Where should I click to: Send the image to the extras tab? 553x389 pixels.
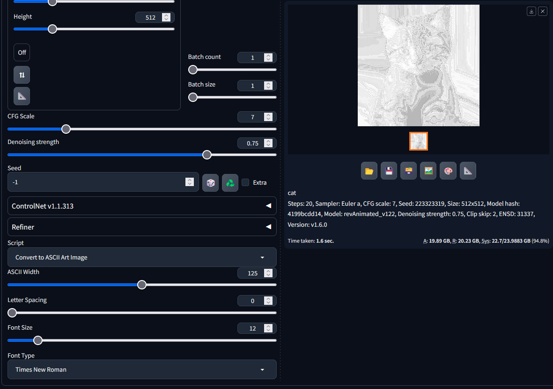point(468,171)
